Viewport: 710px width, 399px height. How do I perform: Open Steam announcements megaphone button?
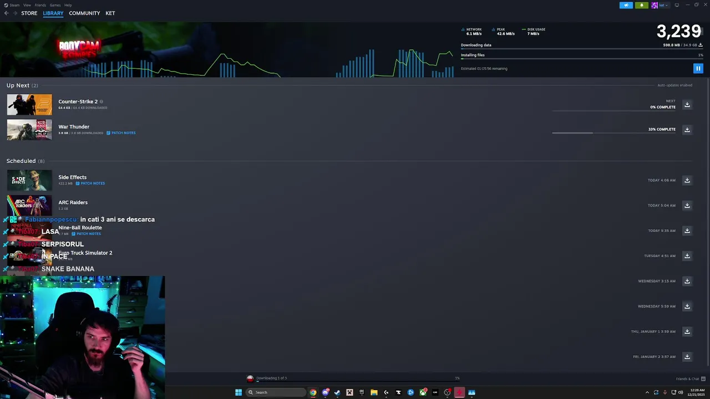(626, 5)
